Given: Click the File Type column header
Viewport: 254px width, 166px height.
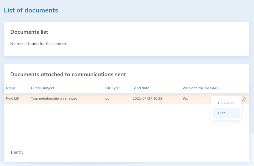Looking at the screenshot, I should (112, 88).
